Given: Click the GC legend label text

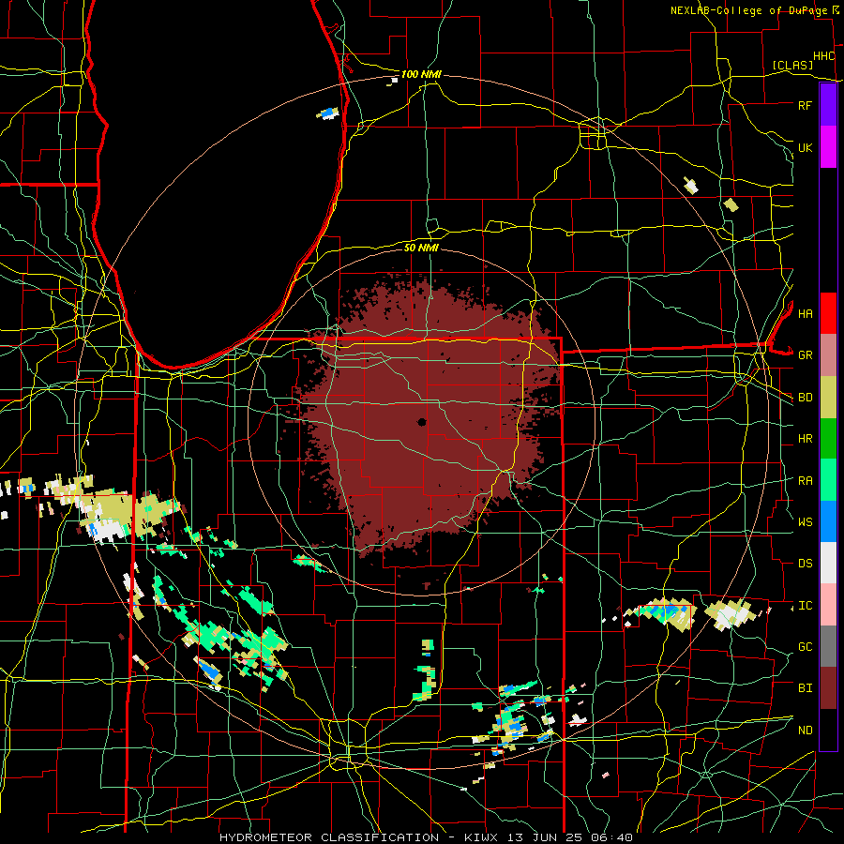Looking at the screenshot, I should pyautogui.click(x=805, y=647).
